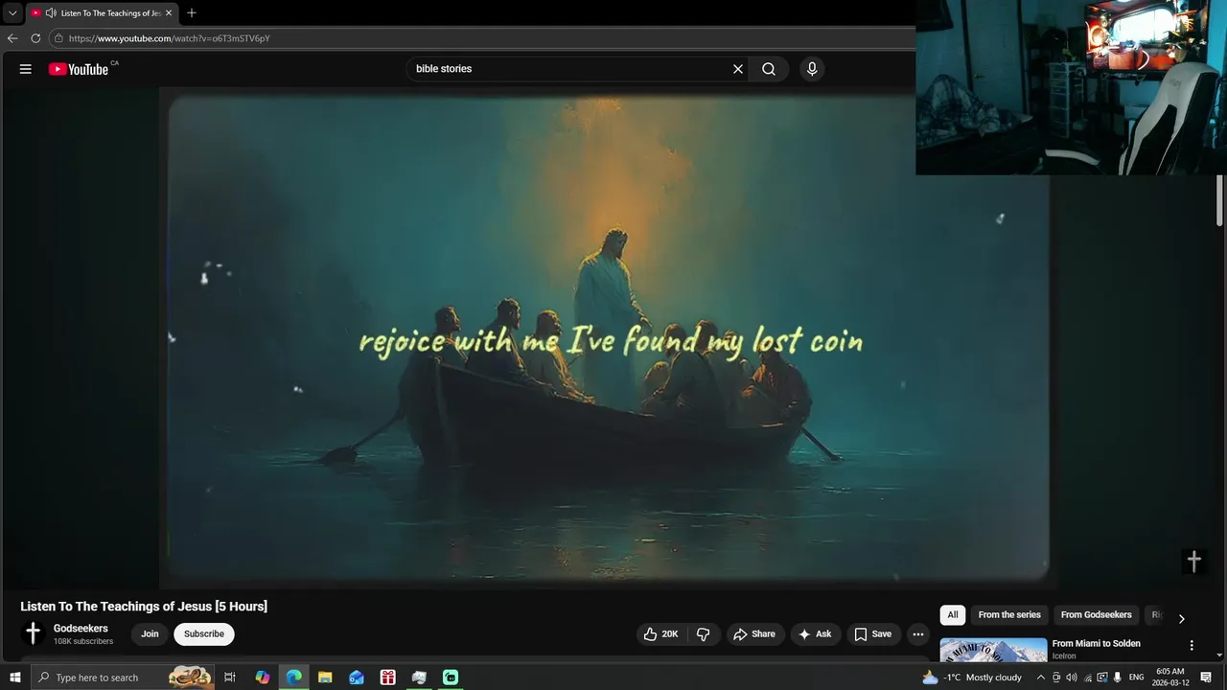Click the 'From Miami to Solden' title
This screenshot has height=690, width=1227.
(x=1096, y=644)
